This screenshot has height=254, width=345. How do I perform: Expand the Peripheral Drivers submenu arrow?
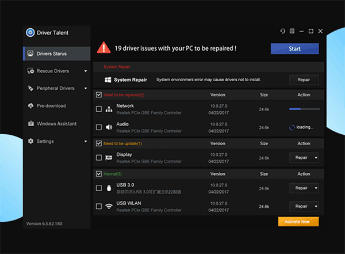click(x=86, y=89)
